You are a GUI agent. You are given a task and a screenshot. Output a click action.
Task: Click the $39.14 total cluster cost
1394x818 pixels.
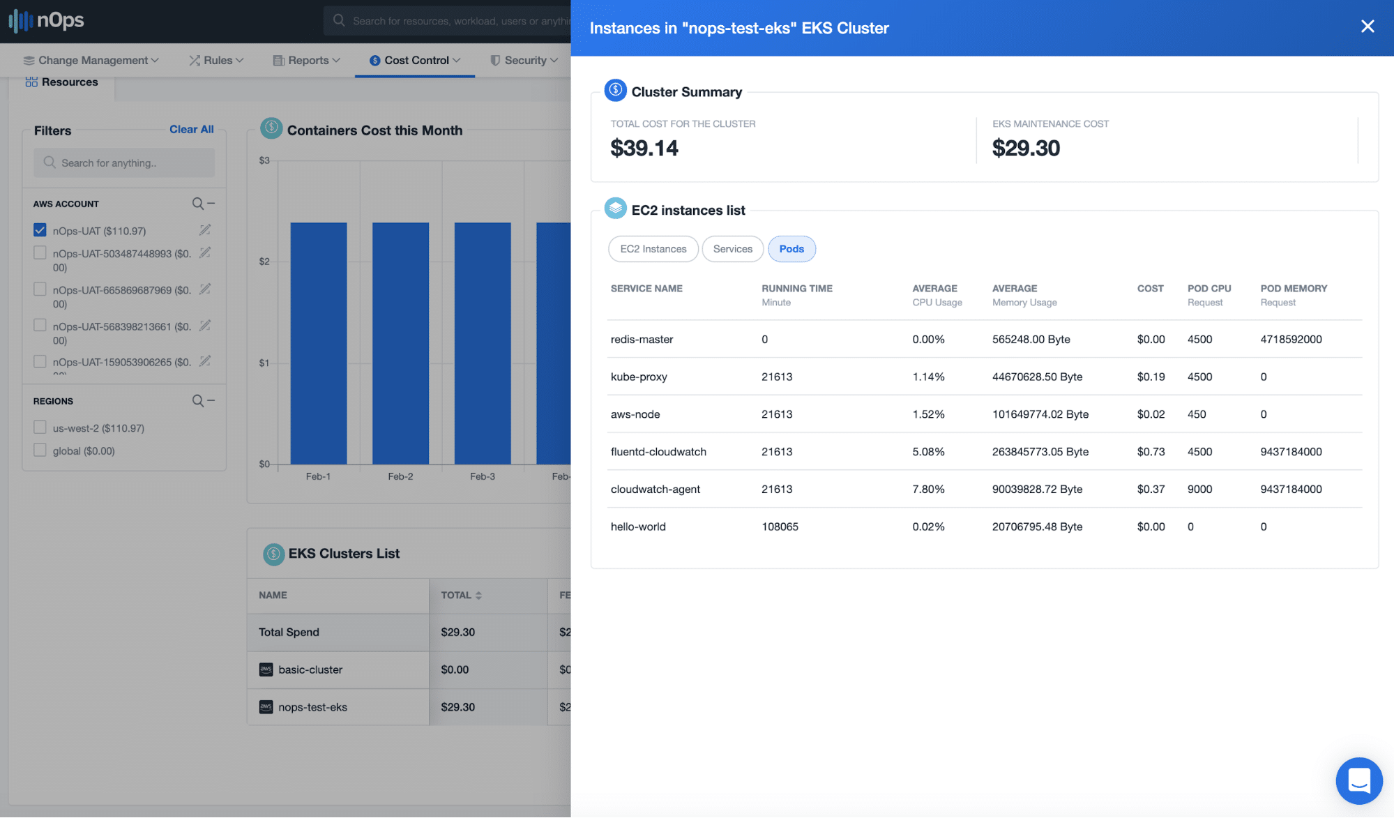pyautogui.click(x=644, y=148)
